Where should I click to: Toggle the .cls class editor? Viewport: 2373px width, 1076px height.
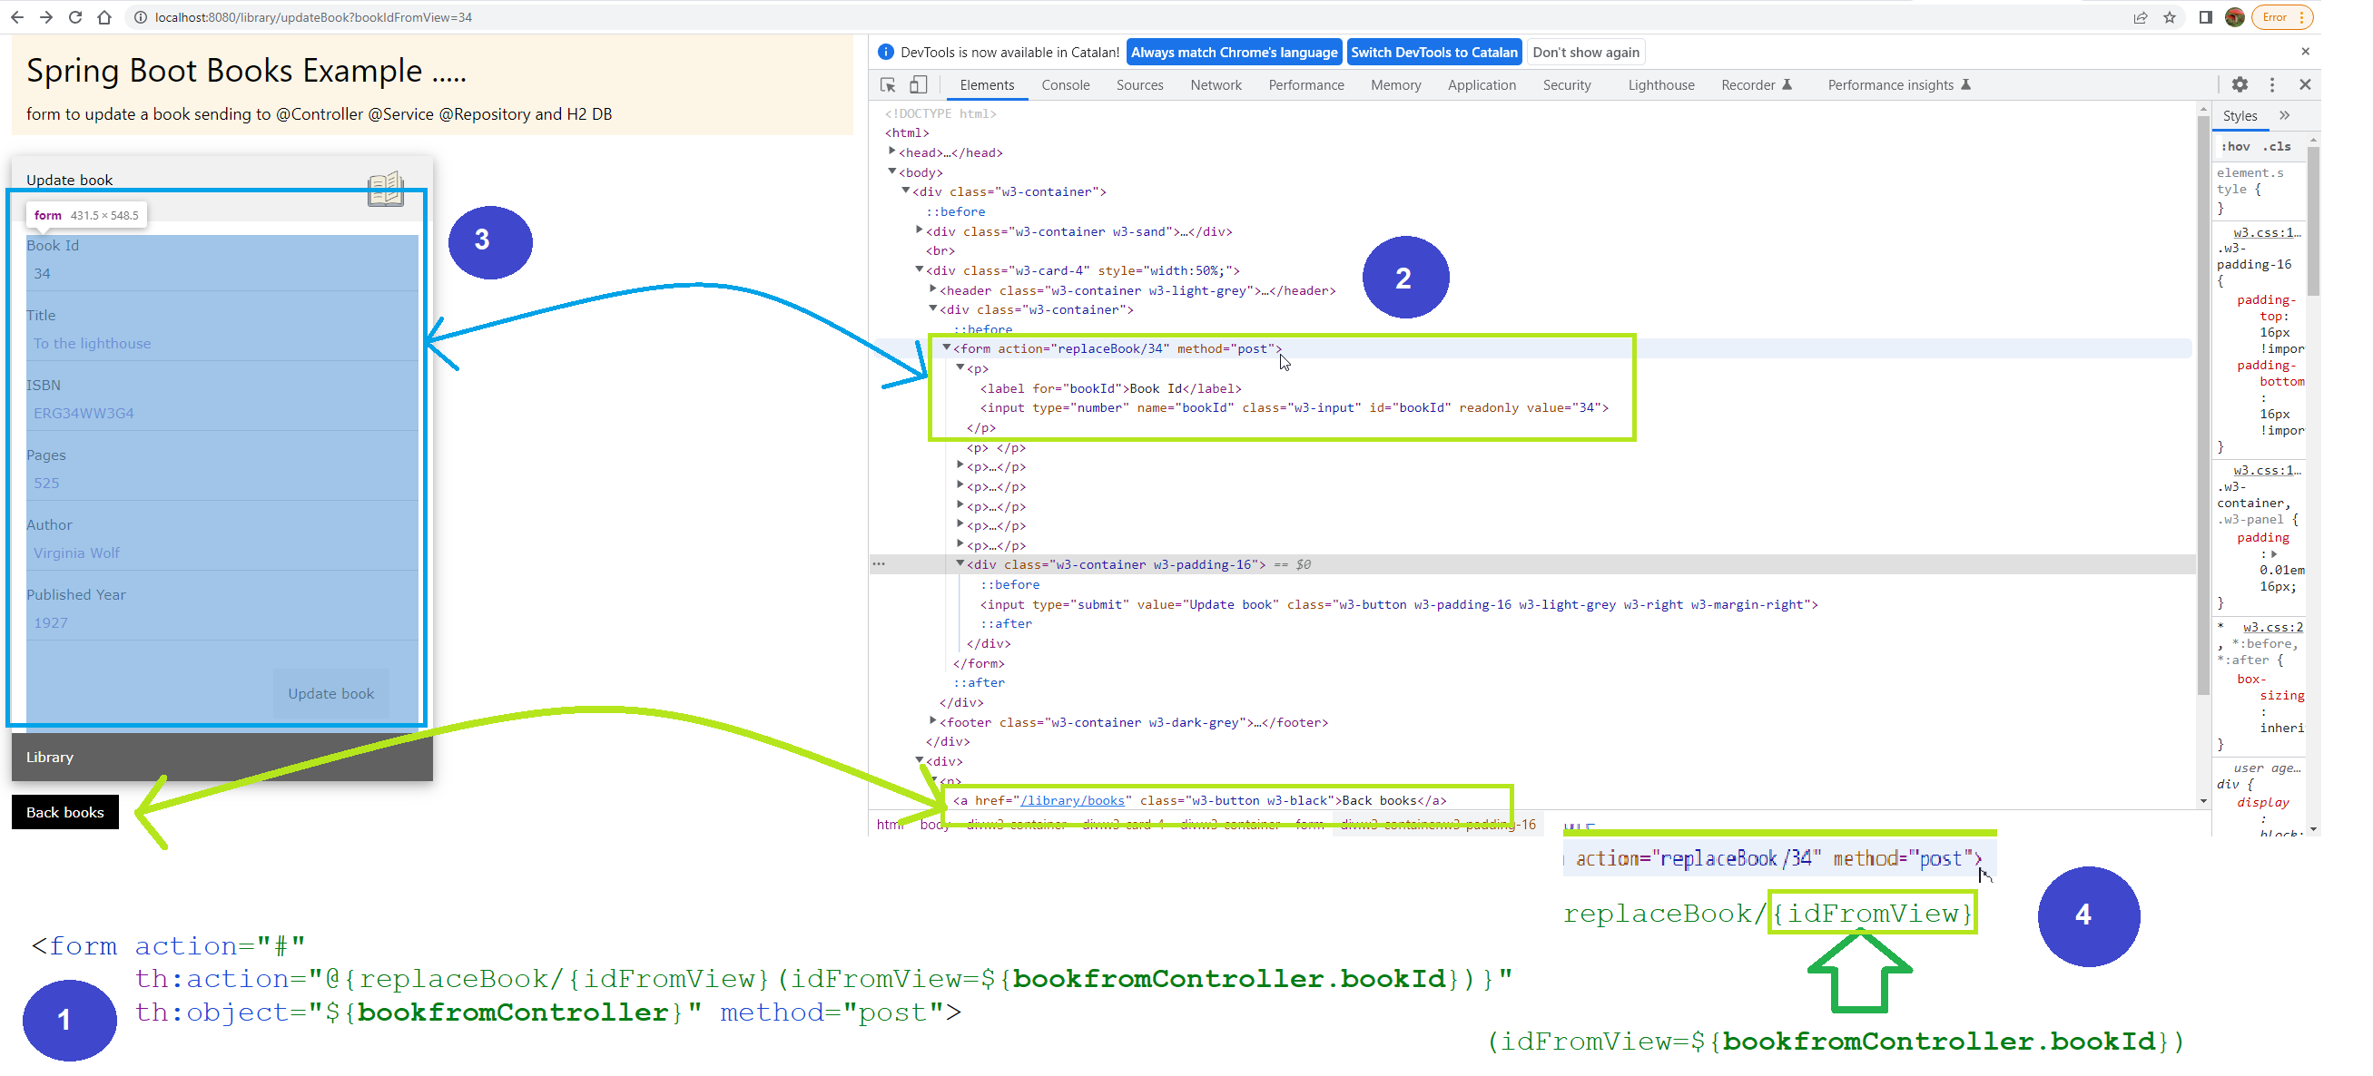tap(2278, 146)
